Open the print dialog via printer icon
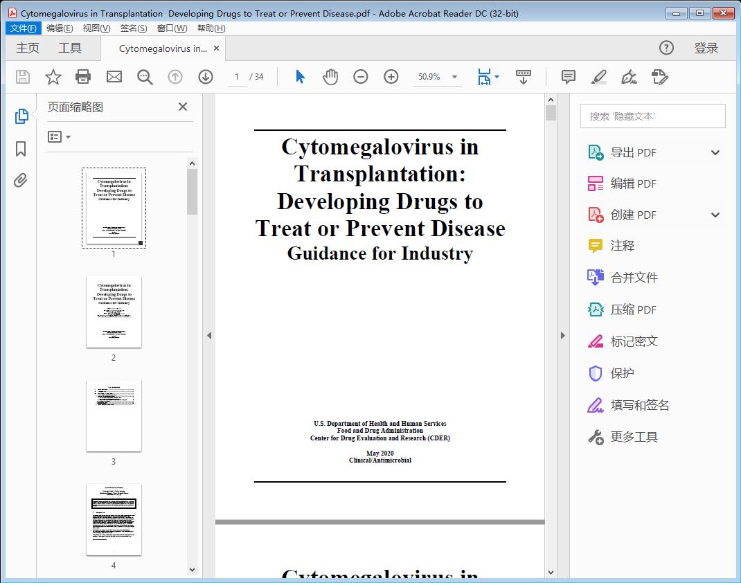741x583 pixels. pyautogui.click(x=83, y=77)
